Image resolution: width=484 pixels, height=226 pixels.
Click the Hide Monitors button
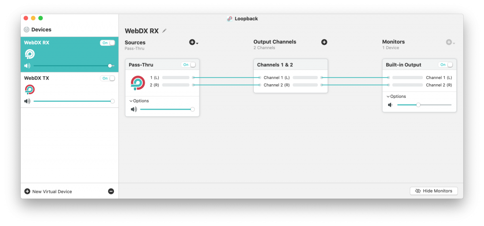point(434,191)
